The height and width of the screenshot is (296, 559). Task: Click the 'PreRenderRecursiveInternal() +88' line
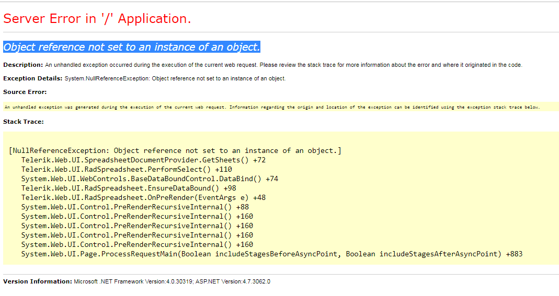[135, 207]
